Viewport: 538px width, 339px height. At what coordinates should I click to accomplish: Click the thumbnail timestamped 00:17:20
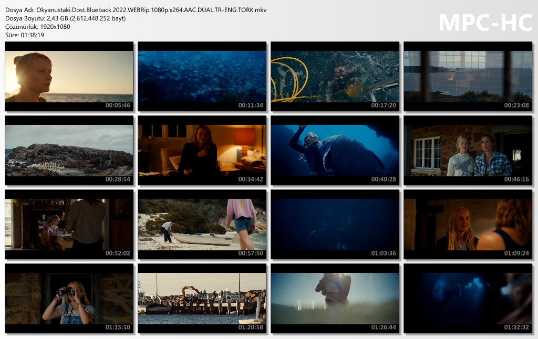(x=335, y=77)
